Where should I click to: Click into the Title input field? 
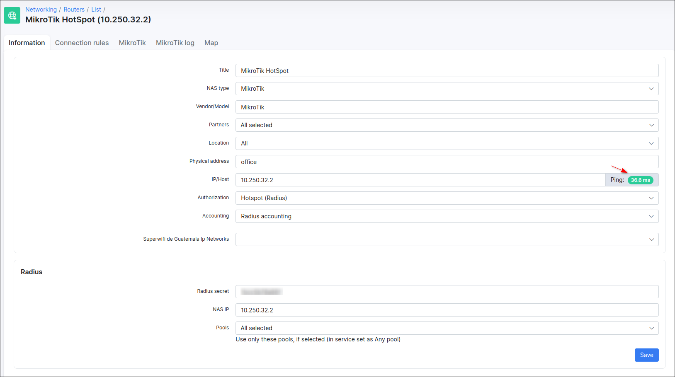tap(447, 70)
